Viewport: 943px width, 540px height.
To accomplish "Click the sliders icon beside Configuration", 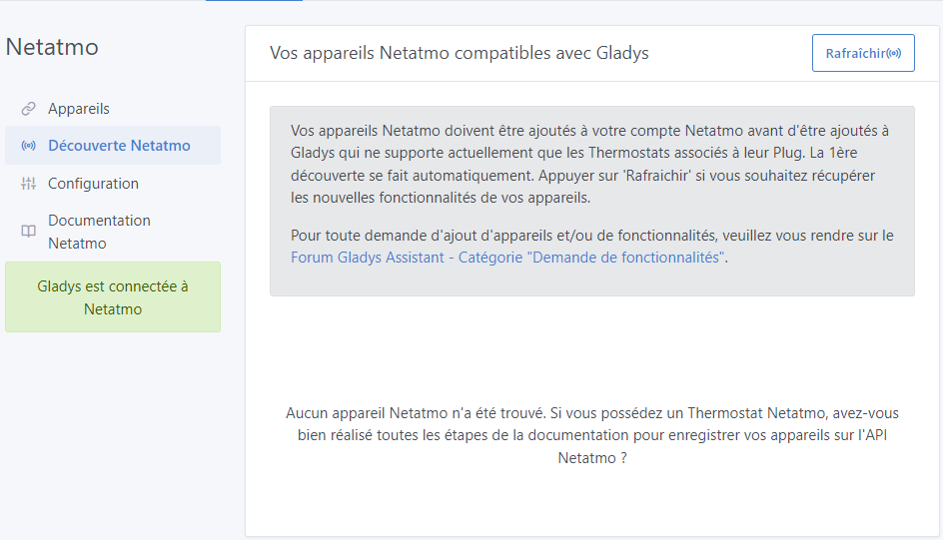I will tap(28, 184).
